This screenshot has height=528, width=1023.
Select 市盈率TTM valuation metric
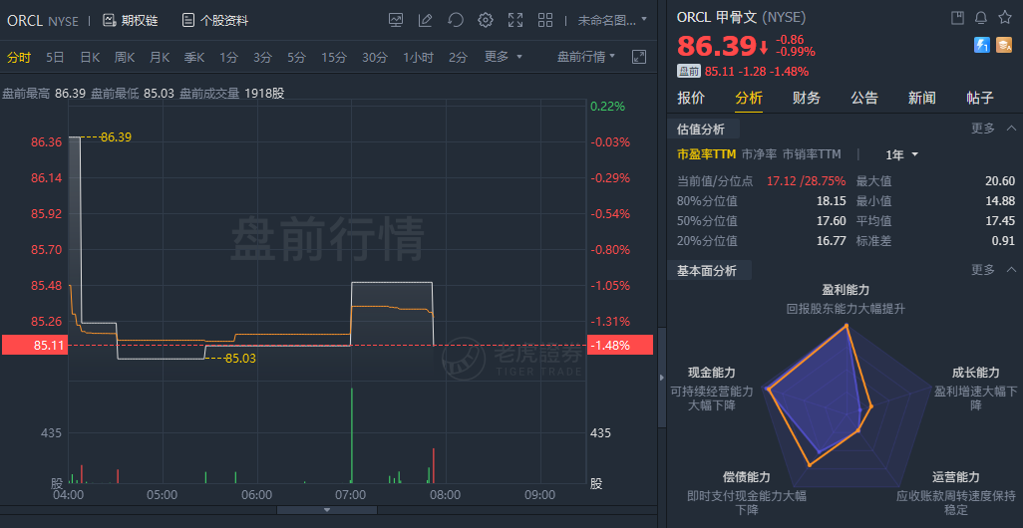(707, 154)
